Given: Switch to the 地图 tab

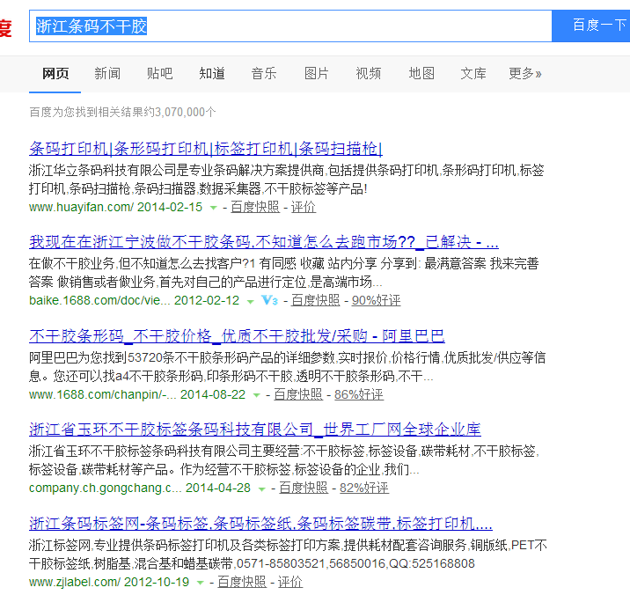Looking at the screenshot, I should click(421, 74).
